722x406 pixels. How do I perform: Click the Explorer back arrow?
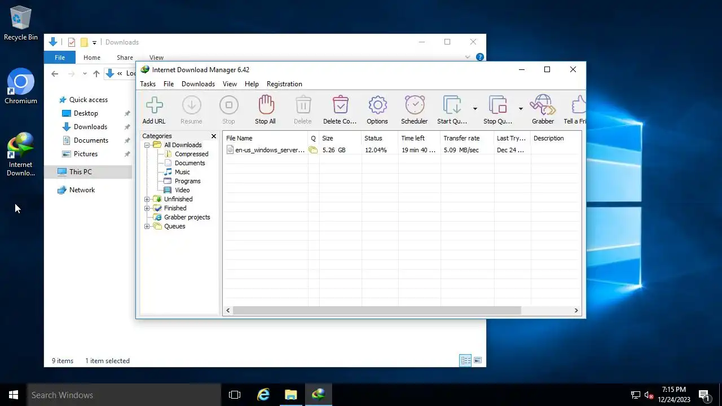tap(55, 73)
